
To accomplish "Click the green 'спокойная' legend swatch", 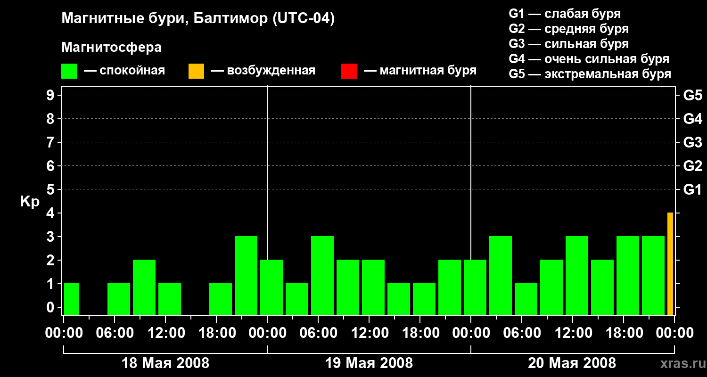I will (69, 71).
